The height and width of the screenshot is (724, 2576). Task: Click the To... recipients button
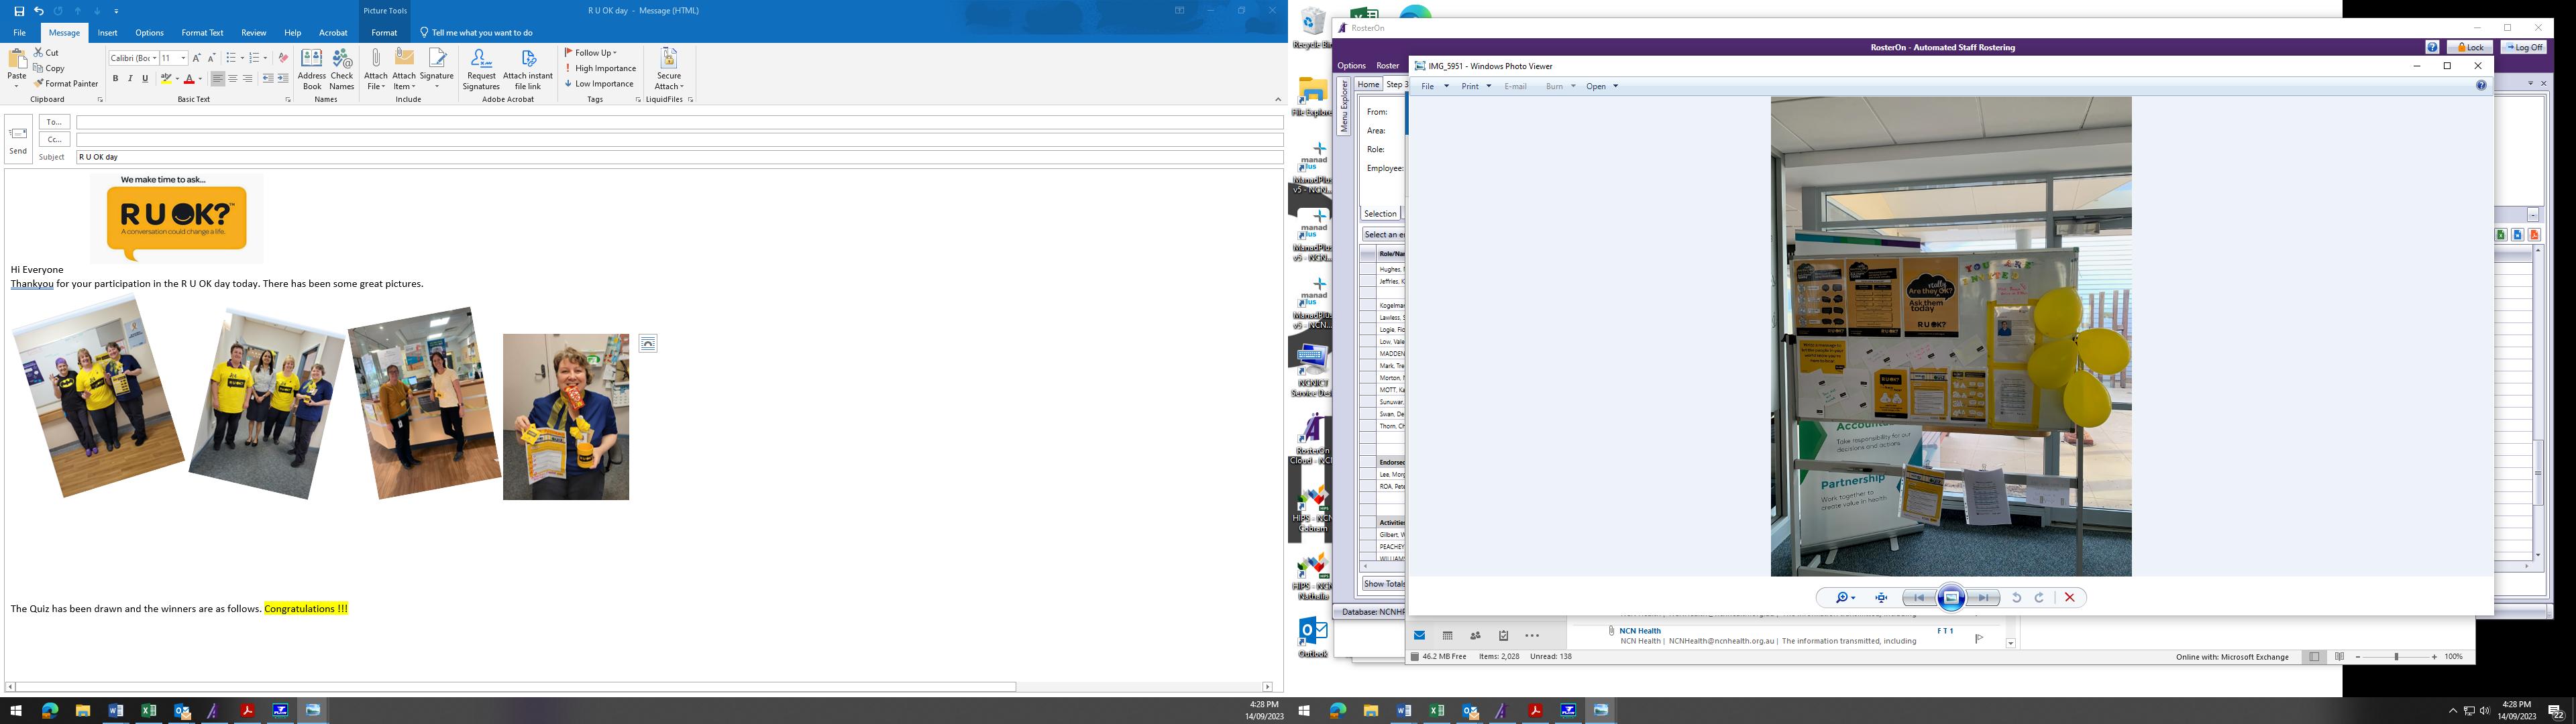(x=54, y=122)
